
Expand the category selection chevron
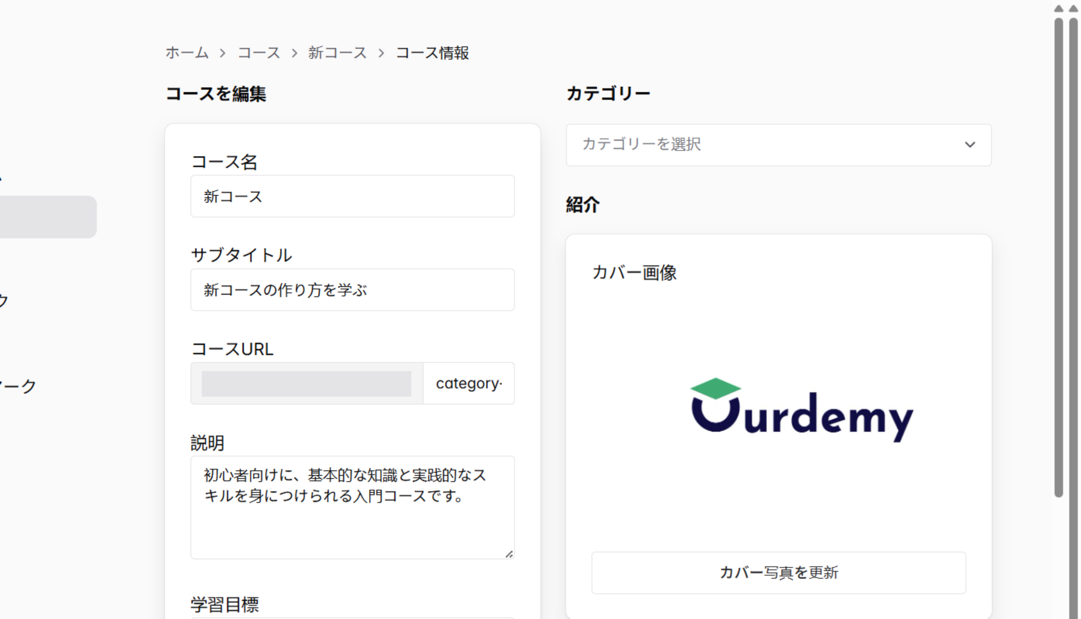[970, 145]
